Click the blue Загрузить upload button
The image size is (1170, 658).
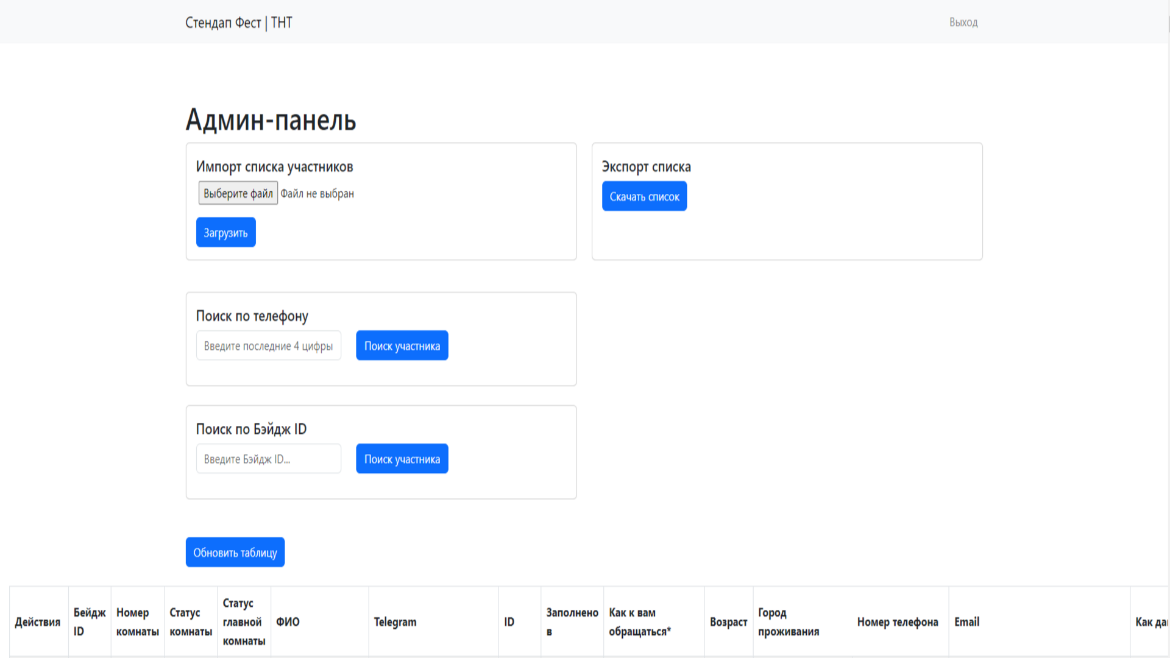pyautogui.click(x=225, y=233)
